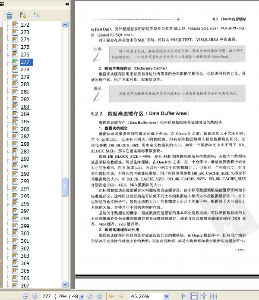The height and width of the screenshot is (300, 259).
Task: Click the green bookmark icon beside 277
Action: 15,62
